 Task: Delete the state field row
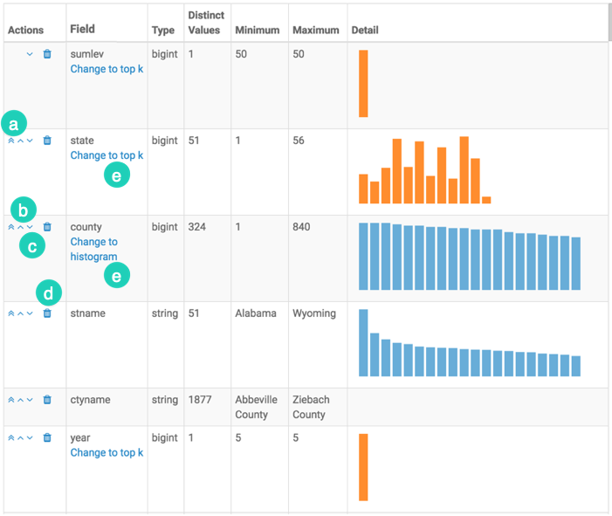pos(47,141)
